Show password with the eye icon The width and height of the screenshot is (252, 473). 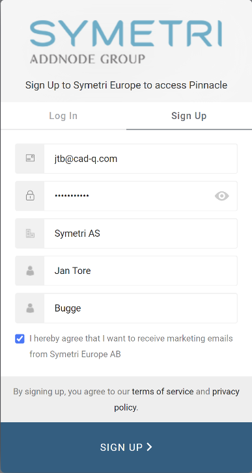pyautogui.click(x=222, y=196)
